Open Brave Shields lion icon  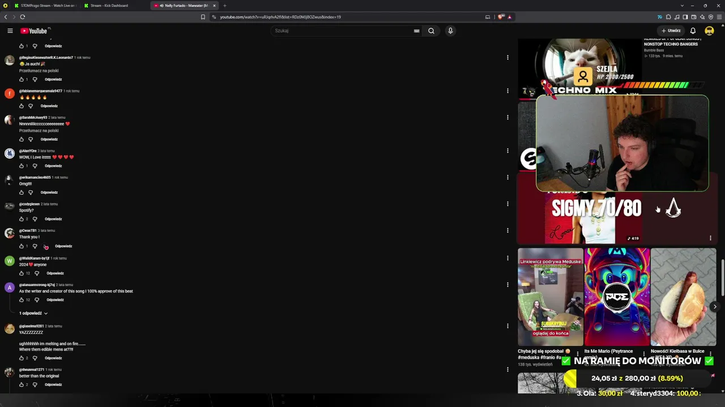(x=501, y=17)
